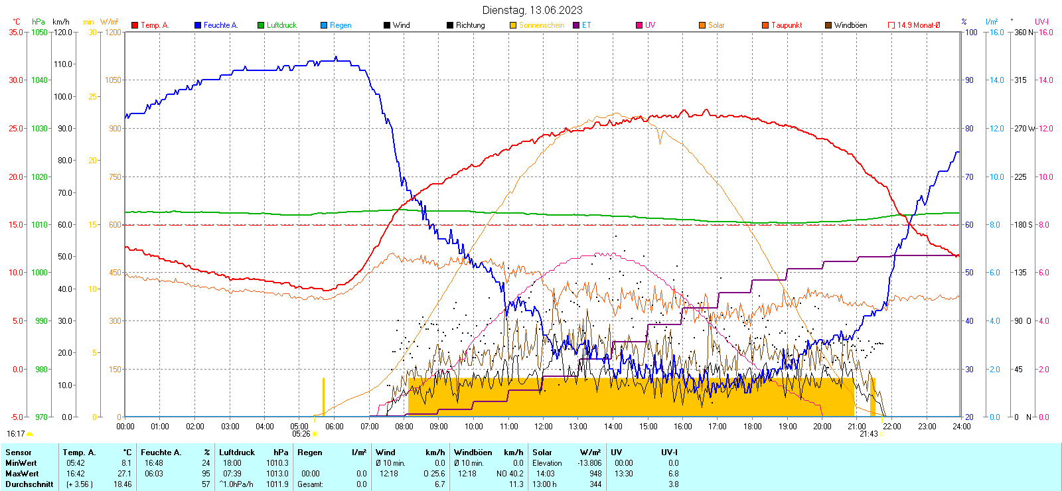Screen dimensions: 1062x491
Task: Click the Durchschnitt row label
Action: click(x=29, y=484)
